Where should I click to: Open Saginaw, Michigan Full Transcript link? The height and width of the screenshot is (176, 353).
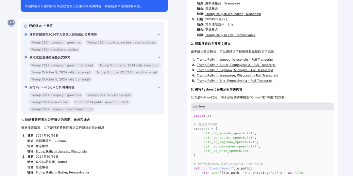tap(235, 70)
